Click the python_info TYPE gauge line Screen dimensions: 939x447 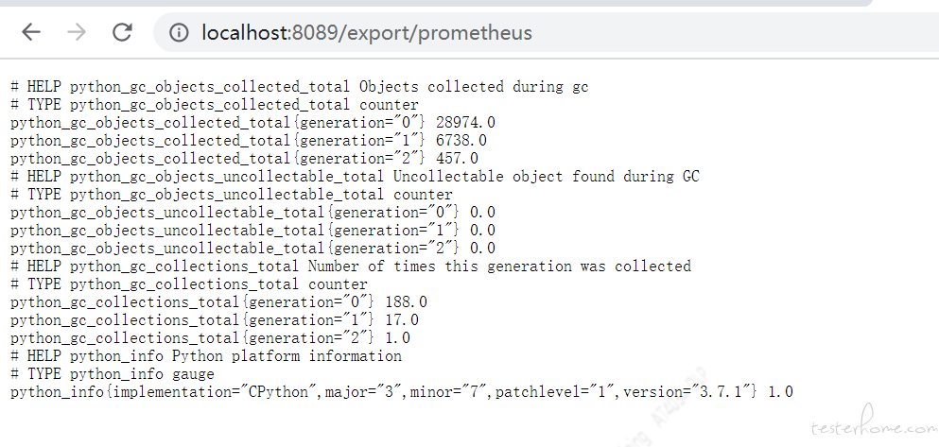pyautogui.click(x=112, y=374)
